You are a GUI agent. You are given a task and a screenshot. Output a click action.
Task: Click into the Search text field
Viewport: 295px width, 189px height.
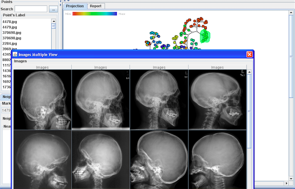(x=31, y=9)
